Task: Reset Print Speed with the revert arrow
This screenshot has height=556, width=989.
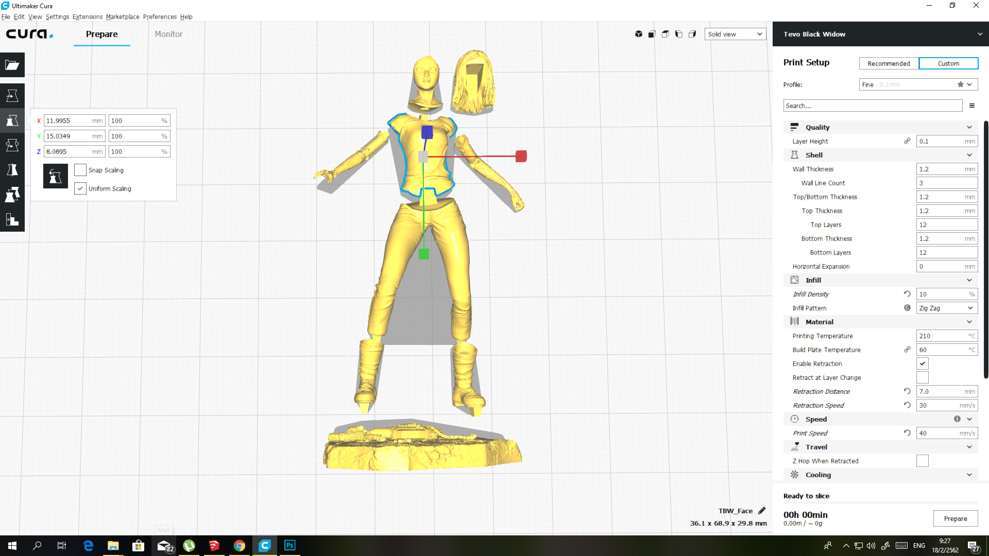Action: [907, 433]
